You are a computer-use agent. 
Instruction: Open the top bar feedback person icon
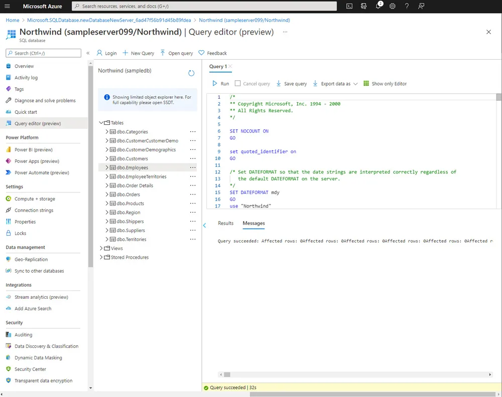click(x=421, y=6)
